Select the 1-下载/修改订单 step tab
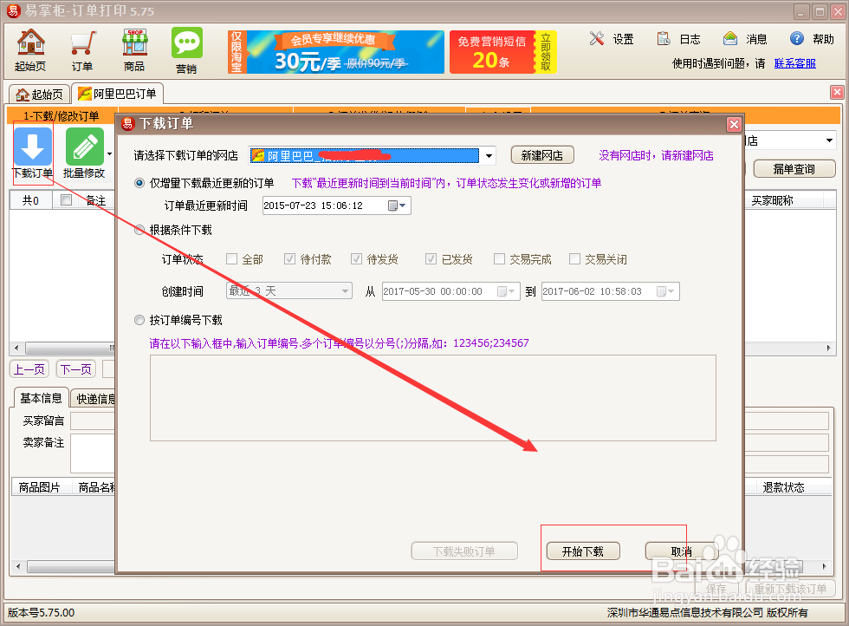This screenshot has height=626, width=849. [62, 115]
